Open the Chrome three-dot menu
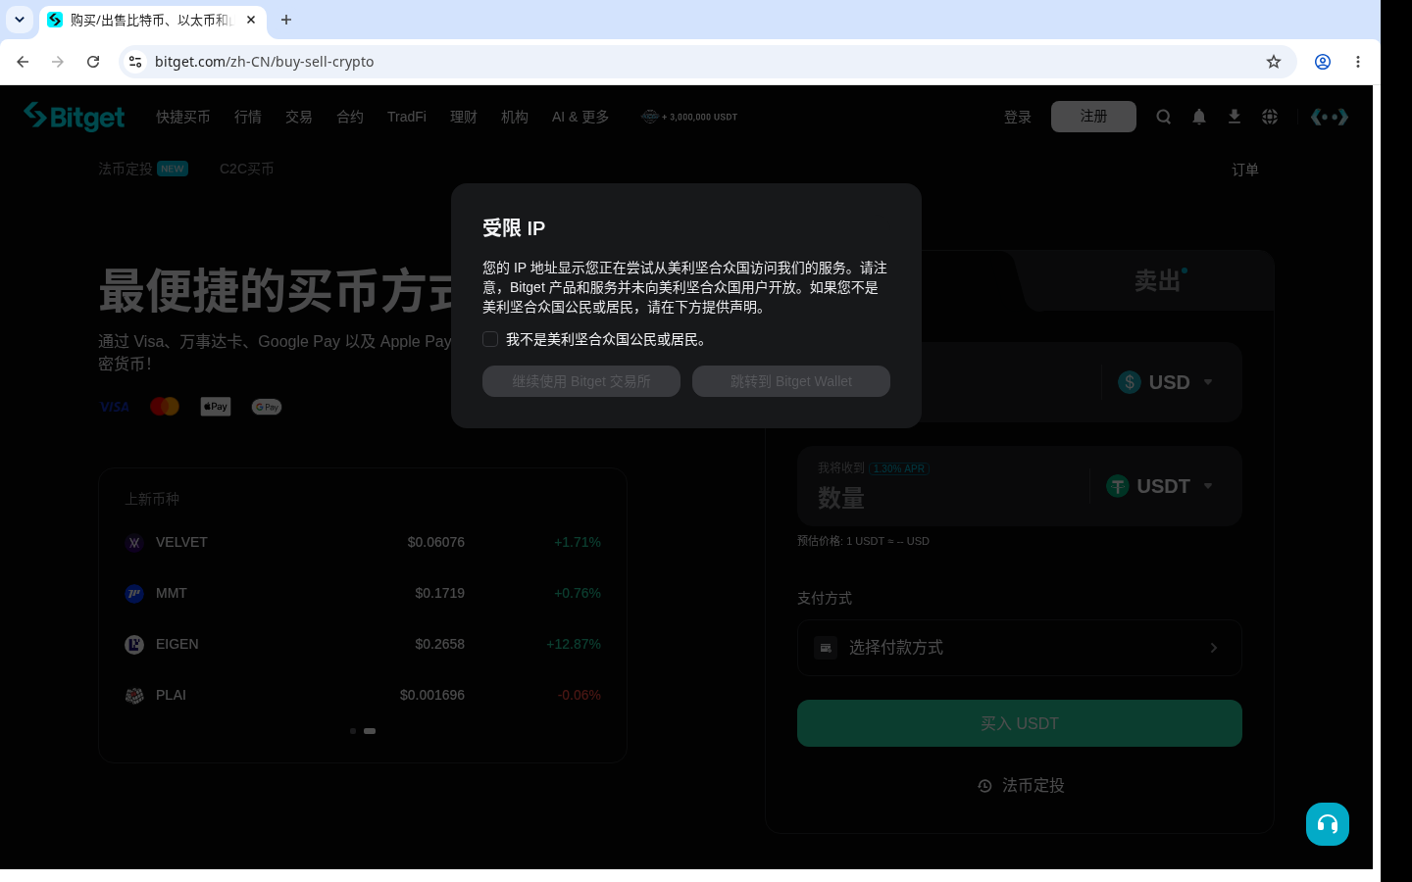 [1358, 62]
